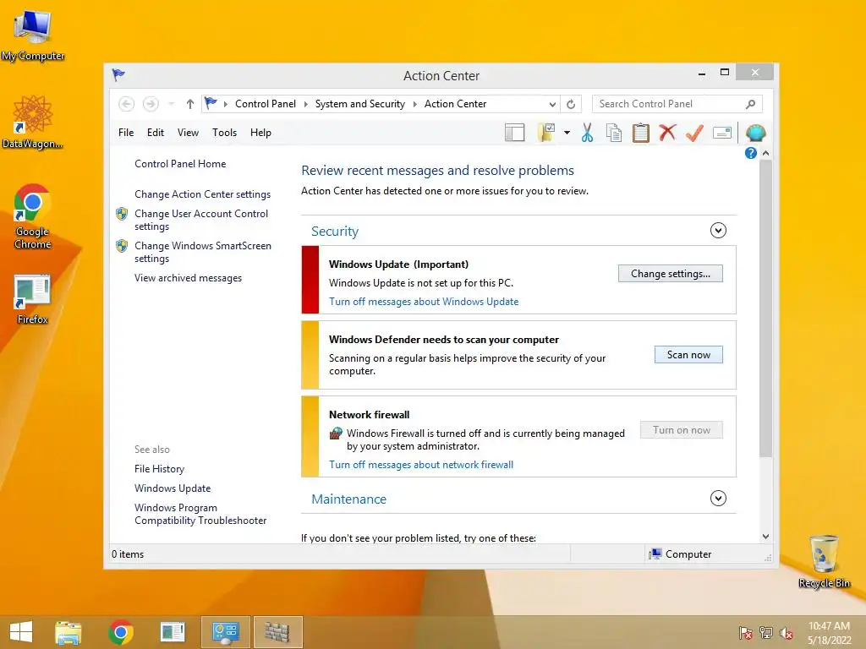Screen dimensions: 866x649
Task: Click Computer in the status bar
Action: click(681, 554)
